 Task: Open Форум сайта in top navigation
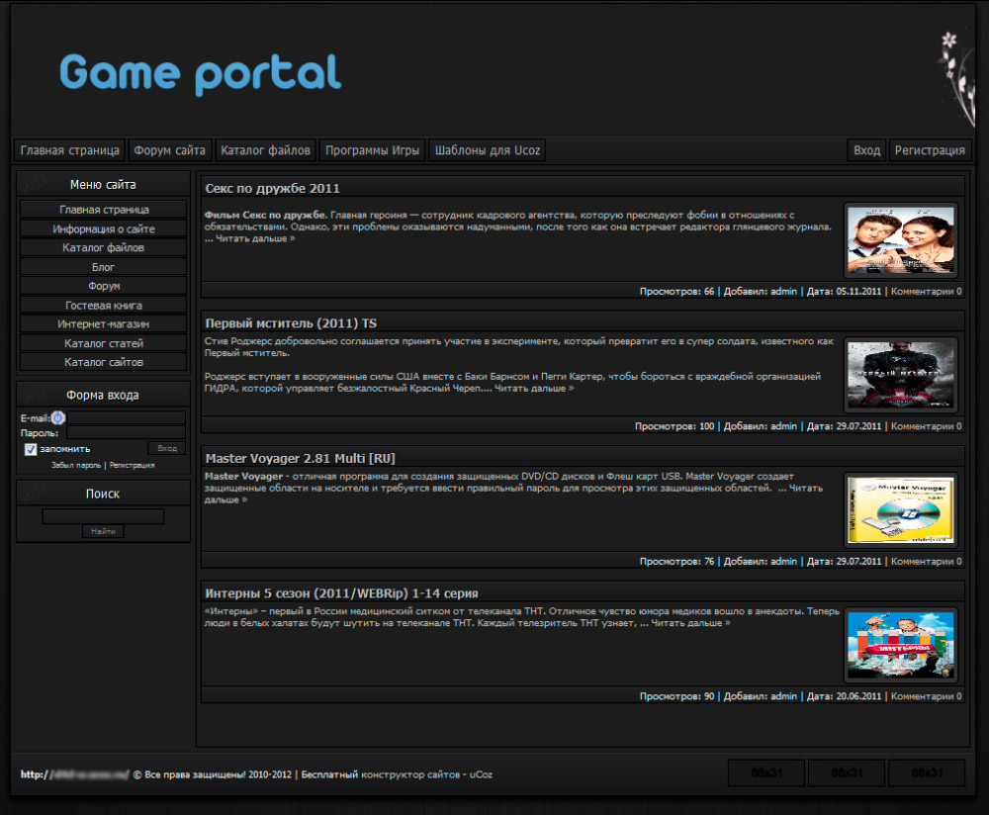pyautogui.click(x=170, y=150)
